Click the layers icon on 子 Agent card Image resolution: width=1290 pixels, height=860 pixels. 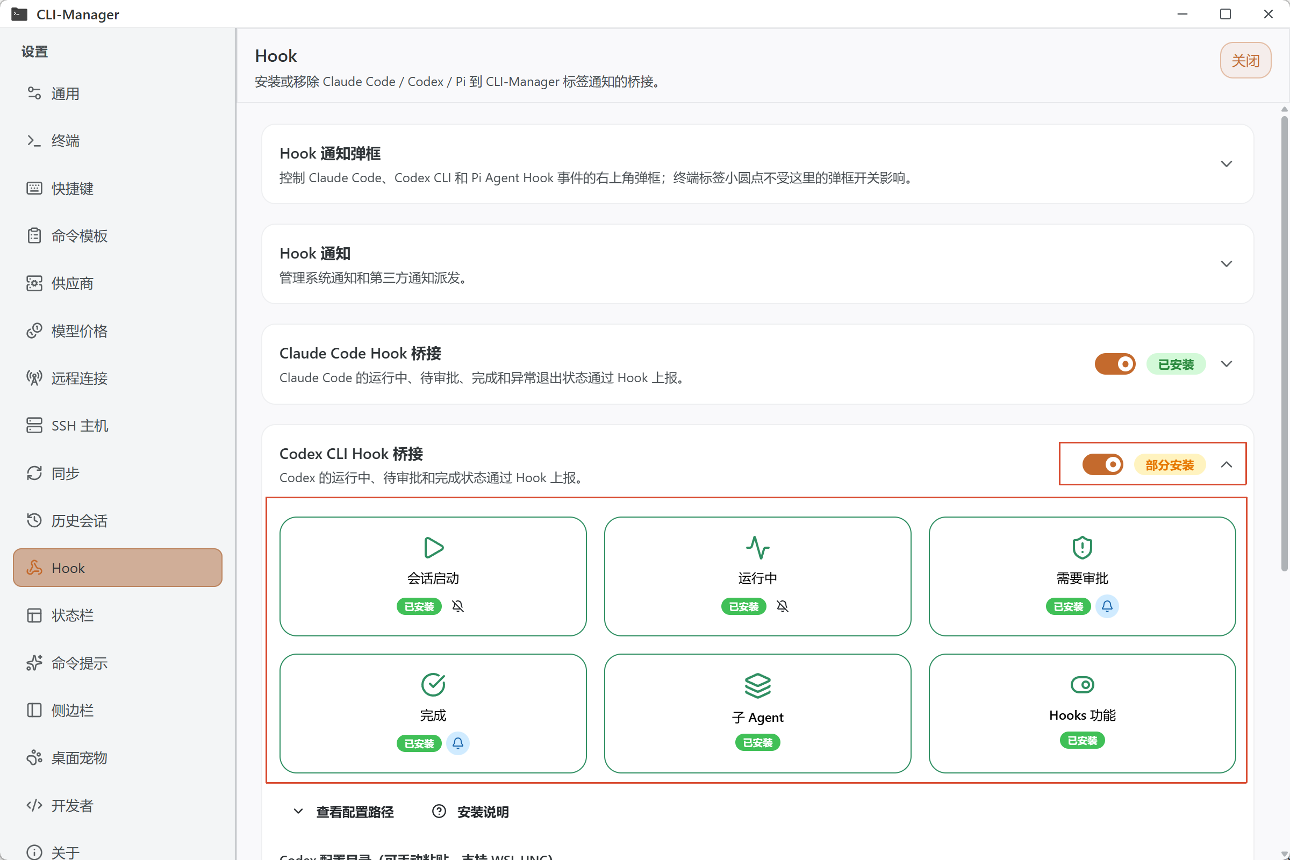(x=757, y=686)
